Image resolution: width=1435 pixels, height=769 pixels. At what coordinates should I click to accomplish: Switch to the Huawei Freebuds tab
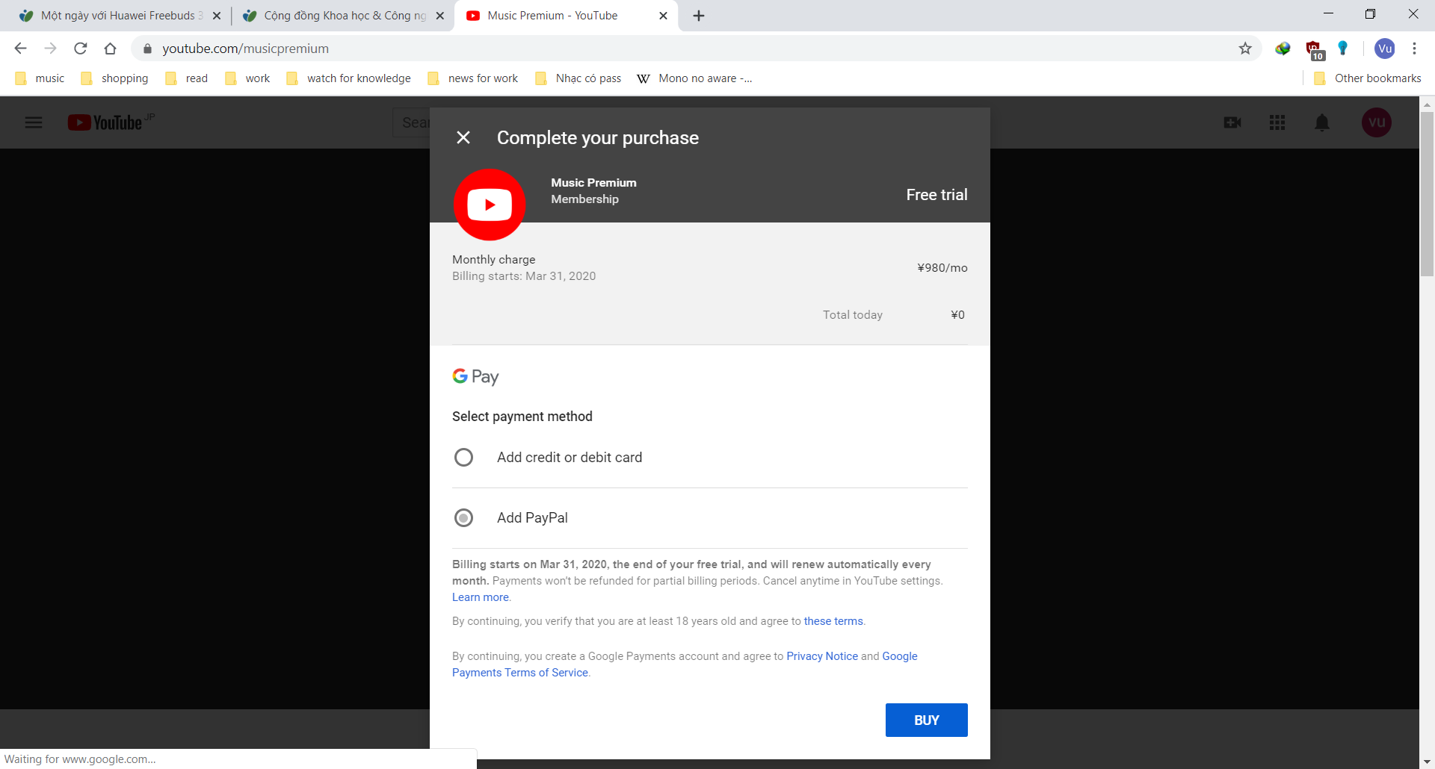[x=112, y=15]
